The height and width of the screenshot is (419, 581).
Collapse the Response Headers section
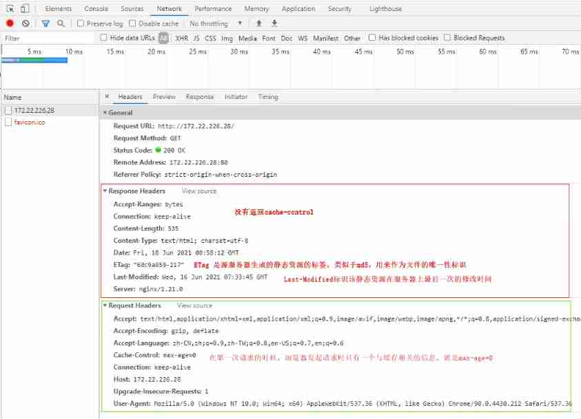coord(105,191)
